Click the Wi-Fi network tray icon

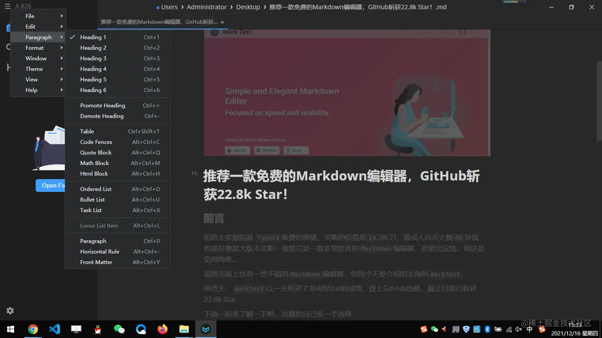click(509, 329)
